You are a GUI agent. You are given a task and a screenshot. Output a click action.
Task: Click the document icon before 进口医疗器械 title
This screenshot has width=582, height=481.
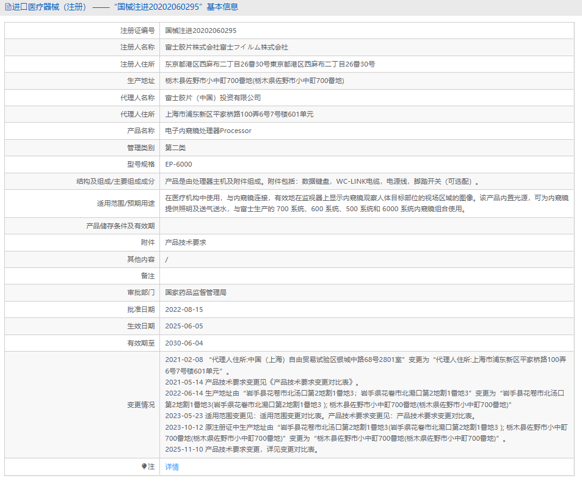[8, 7]
